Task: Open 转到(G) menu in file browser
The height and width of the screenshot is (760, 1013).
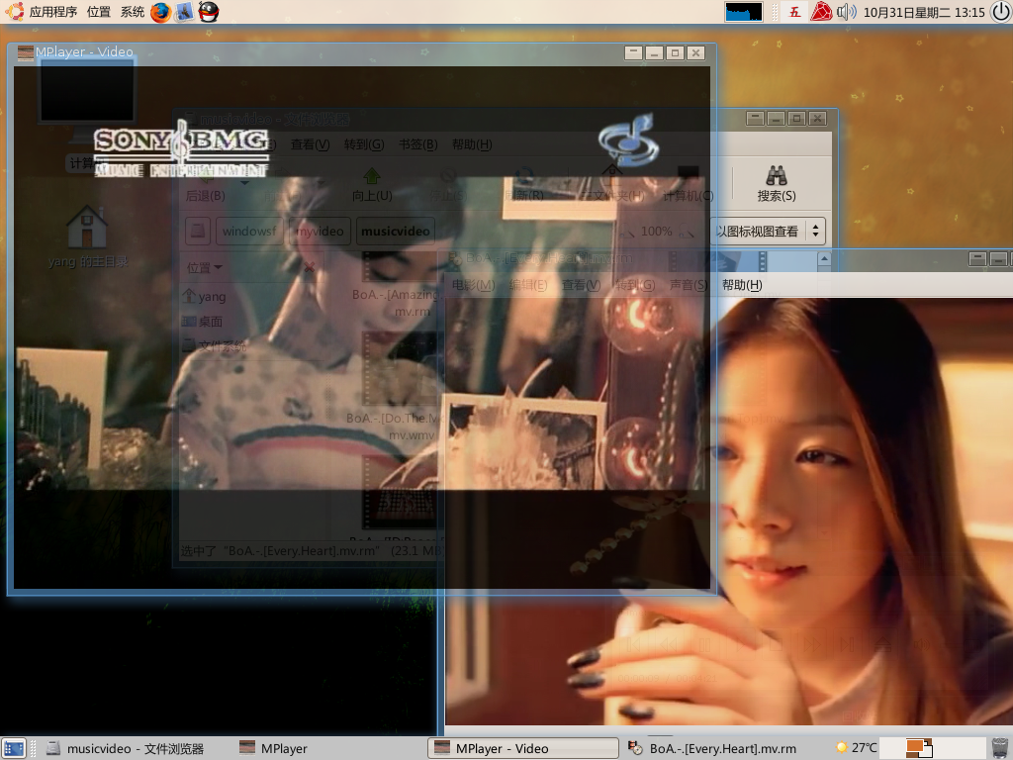Action: pyautogui.click(x=364, y=144)
